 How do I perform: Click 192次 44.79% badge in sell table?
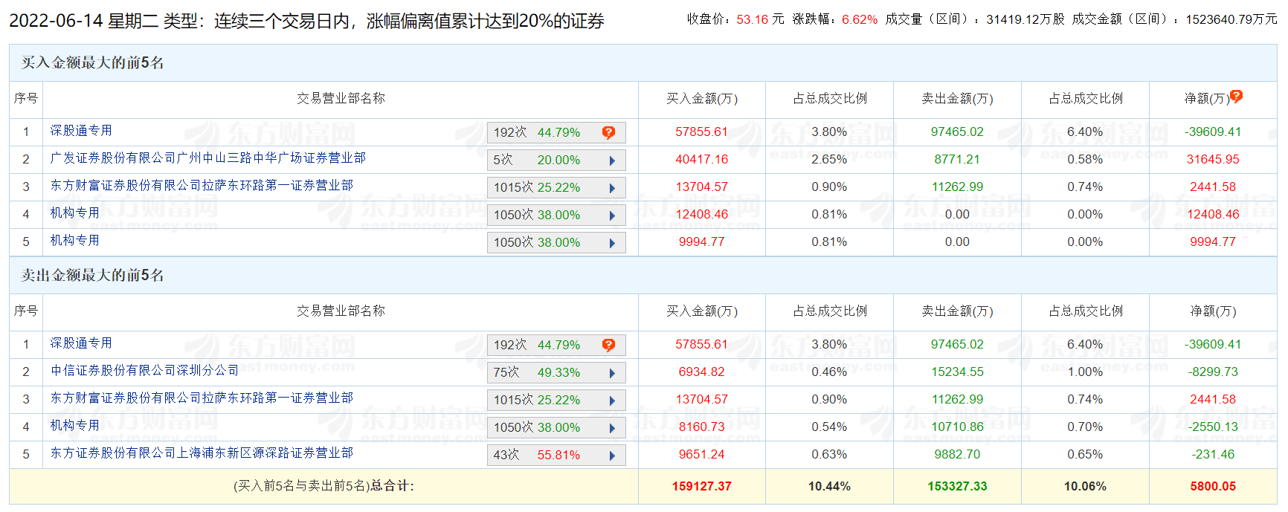(556, 346)
